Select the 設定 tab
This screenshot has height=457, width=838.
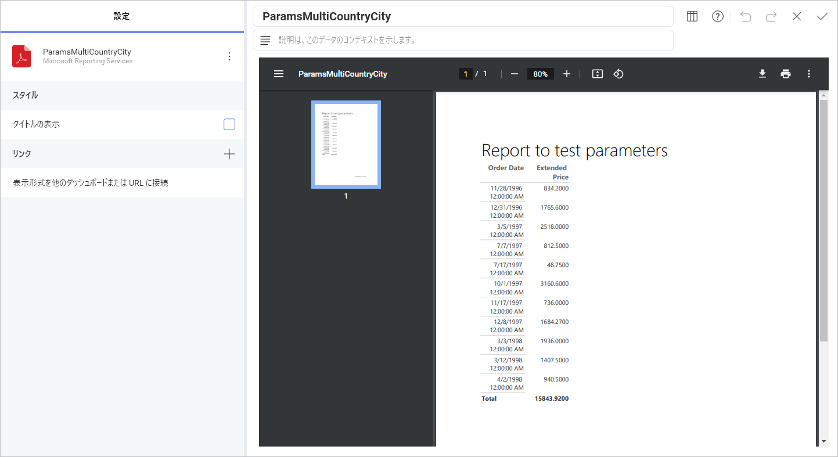click(x=122, y=16)
